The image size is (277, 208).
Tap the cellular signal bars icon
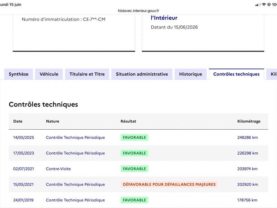click(x=258, y=5)
